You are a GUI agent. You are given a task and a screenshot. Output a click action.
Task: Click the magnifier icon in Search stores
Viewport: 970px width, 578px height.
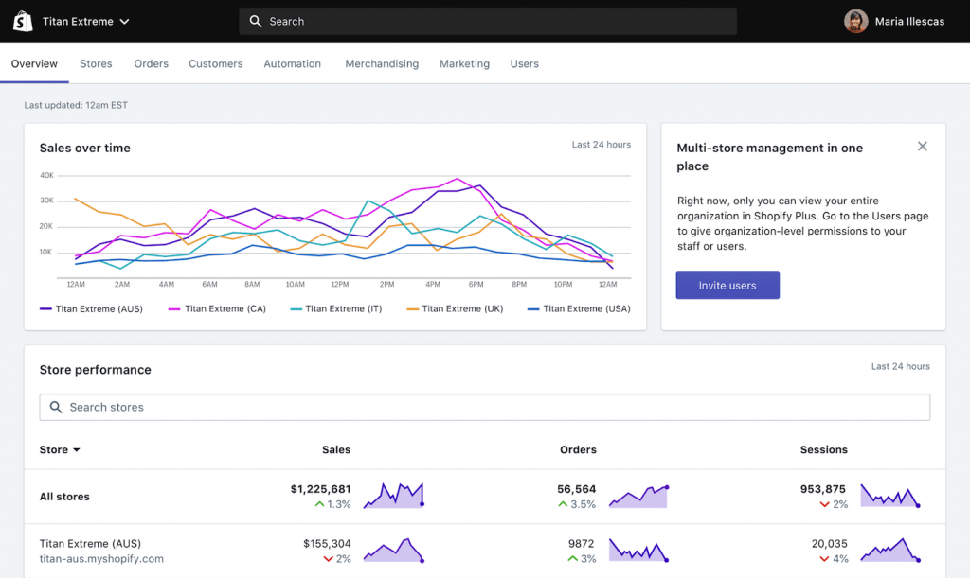pyautogui.click(x=56, y=407)
